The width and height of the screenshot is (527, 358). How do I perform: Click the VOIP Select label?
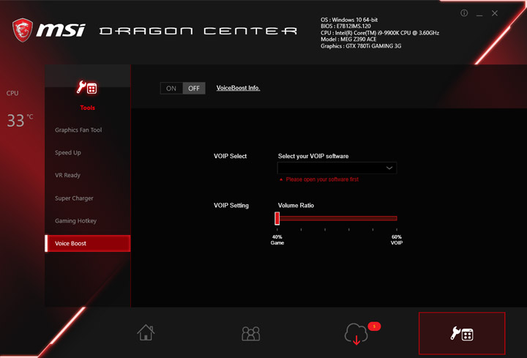[x=231, y=156]
